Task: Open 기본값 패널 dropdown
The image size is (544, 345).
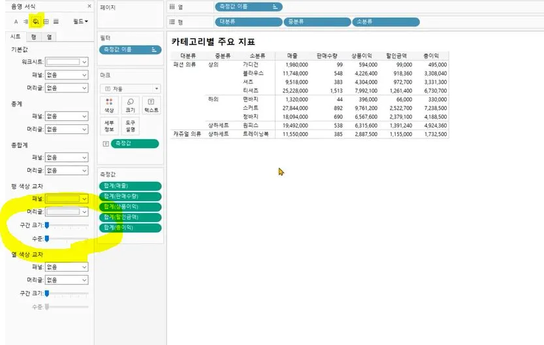Action: tap(67, 75)
